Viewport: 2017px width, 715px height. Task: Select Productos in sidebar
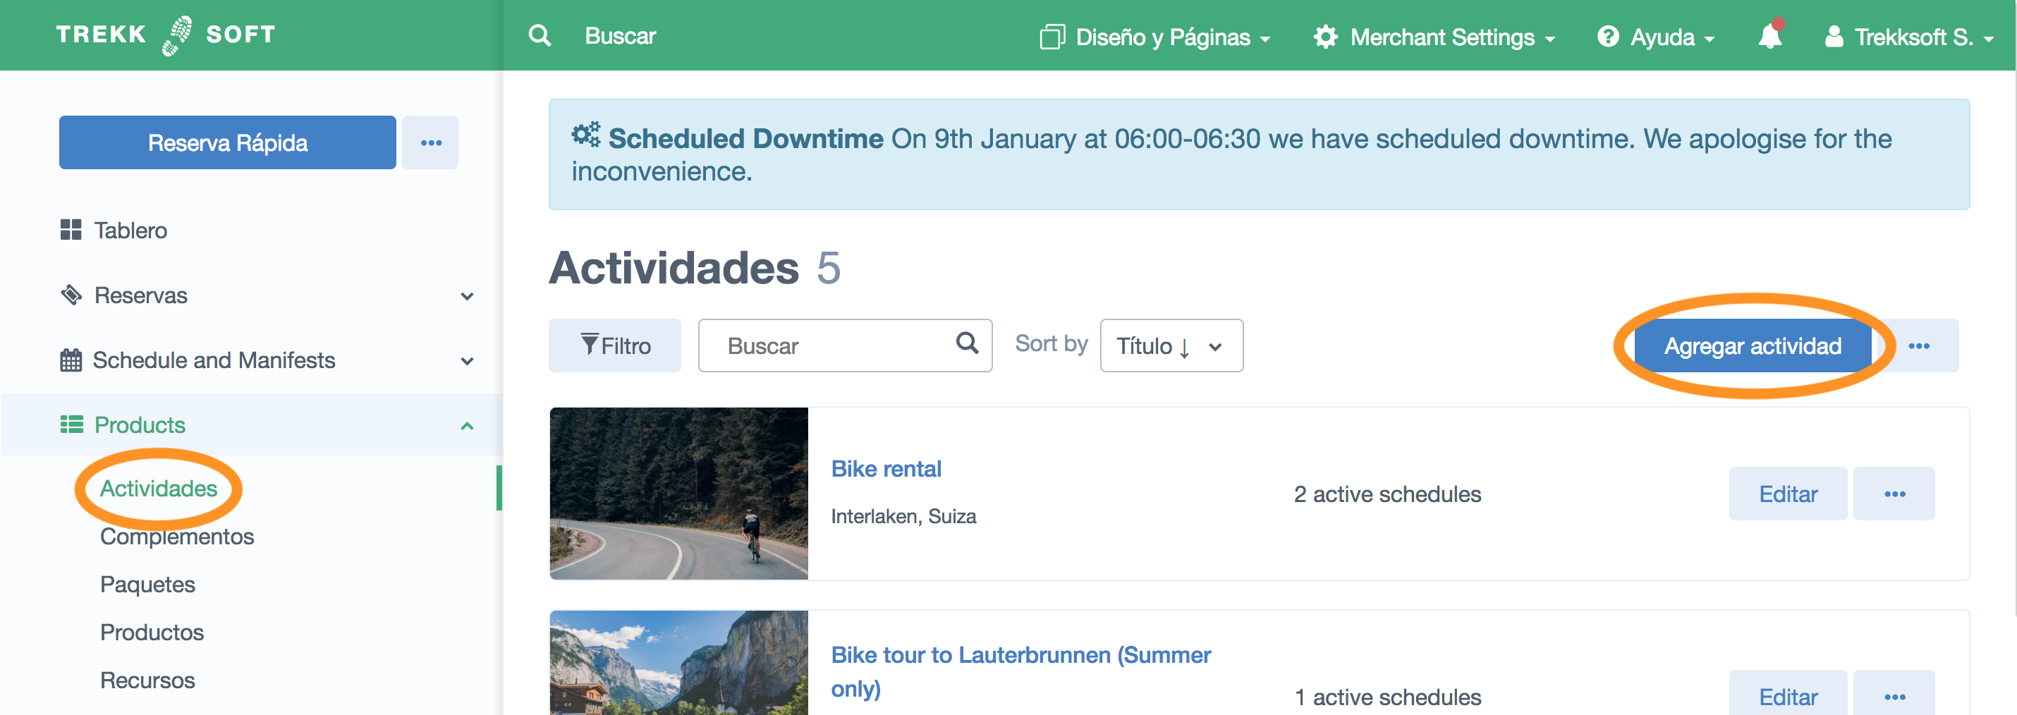(152, 632)
